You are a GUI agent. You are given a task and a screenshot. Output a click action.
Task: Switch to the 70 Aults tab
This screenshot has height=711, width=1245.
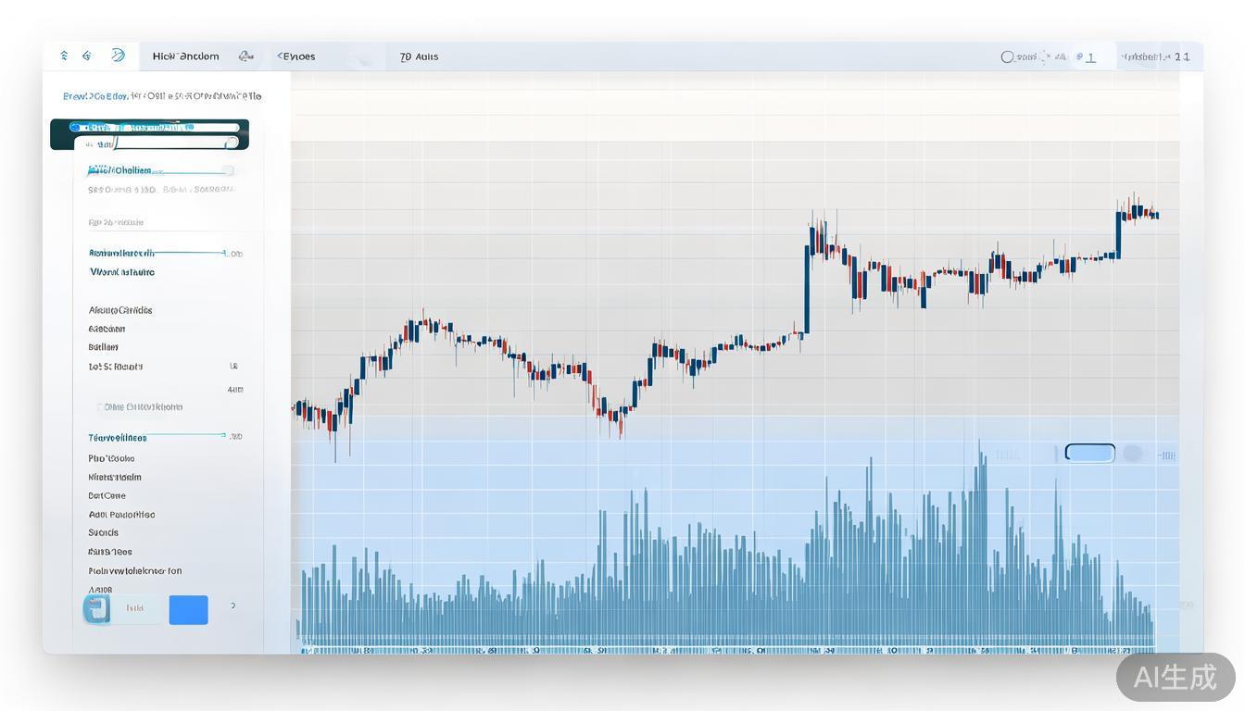click(419, 56)
